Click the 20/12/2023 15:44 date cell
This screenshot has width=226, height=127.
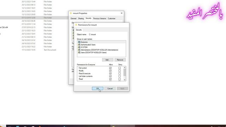tap(28, 1)
